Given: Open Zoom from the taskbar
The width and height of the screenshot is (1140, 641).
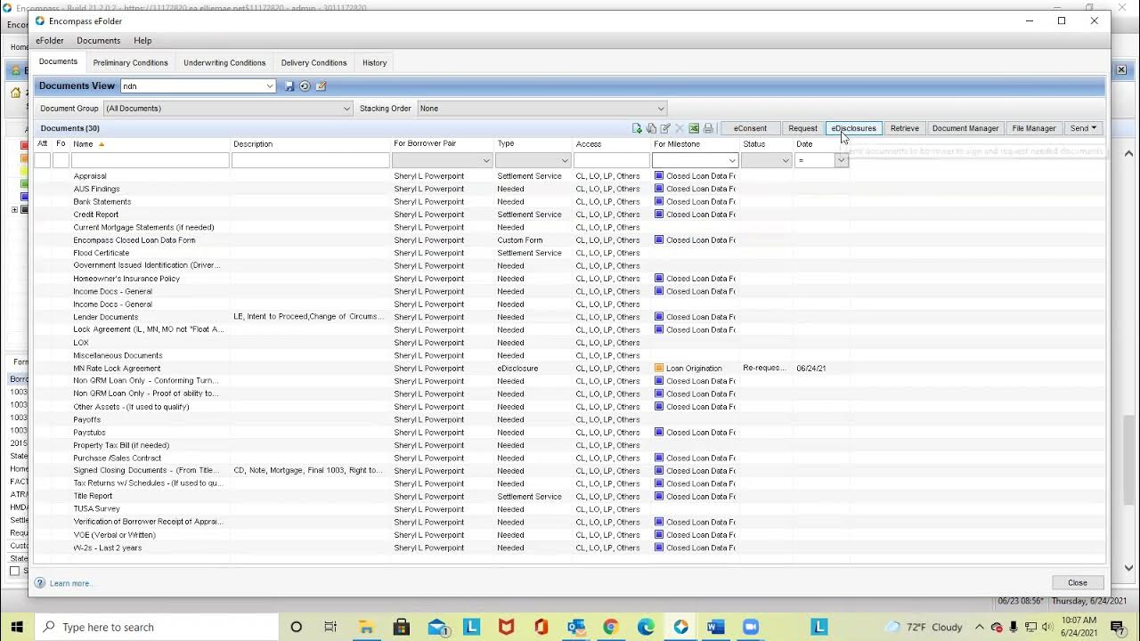Looking at the screenshot, I should pos(751,627).
